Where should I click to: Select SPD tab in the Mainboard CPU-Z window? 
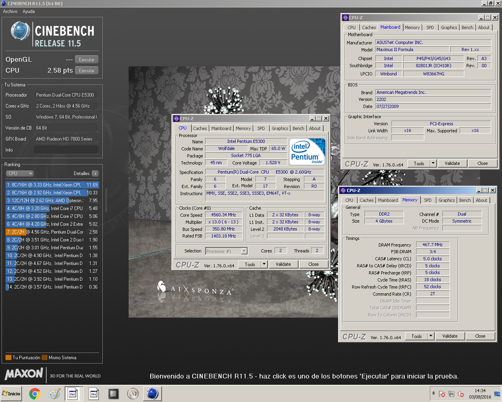(430, 27)
